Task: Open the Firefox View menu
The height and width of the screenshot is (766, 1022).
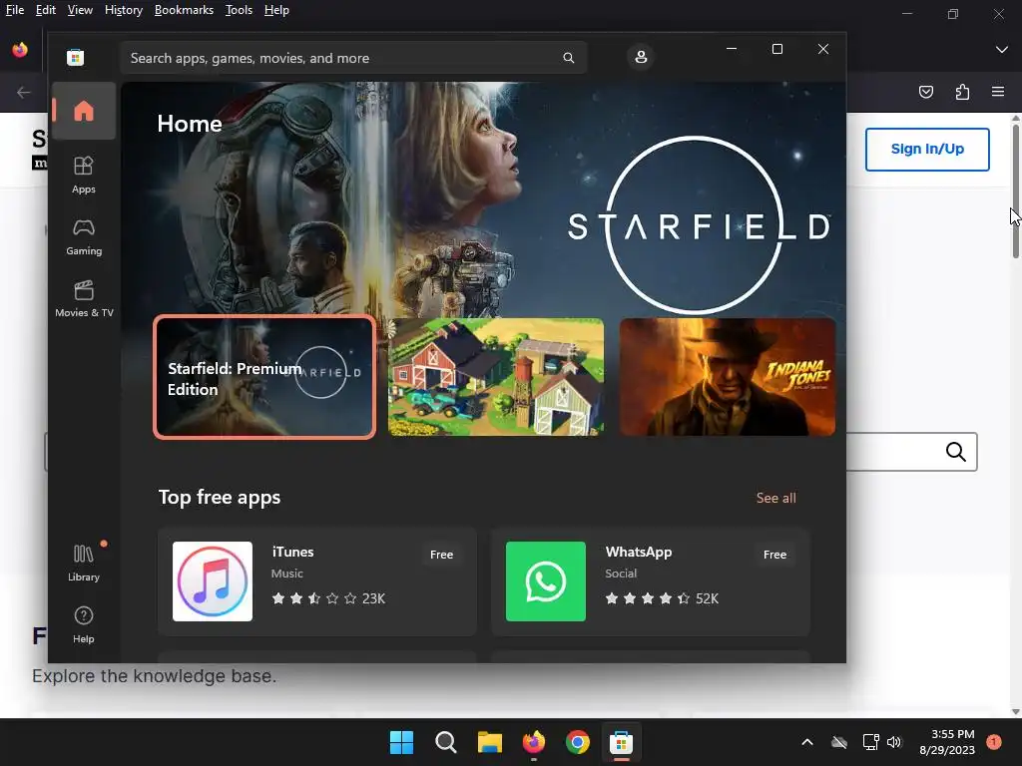Action: [80, 10]
